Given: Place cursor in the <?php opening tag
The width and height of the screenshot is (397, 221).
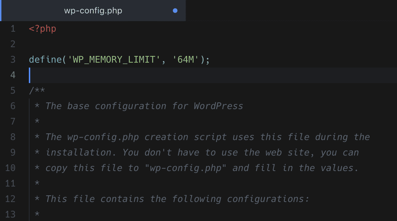Looking at the screenshot, I should point(43,29).
